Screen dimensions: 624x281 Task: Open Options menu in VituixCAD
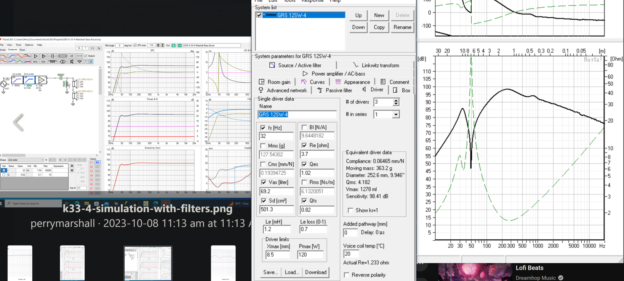point(29,45)
